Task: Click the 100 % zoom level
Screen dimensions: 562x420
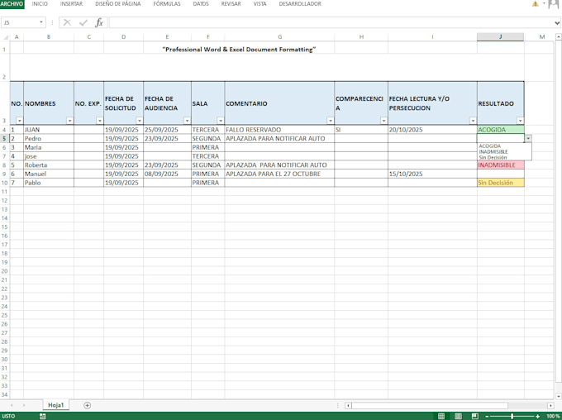Action: (553, 416)
